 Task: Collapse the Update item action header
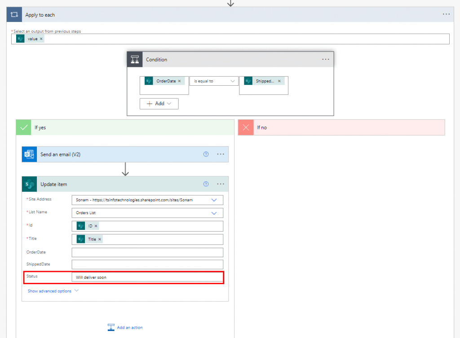coord(125,184)
